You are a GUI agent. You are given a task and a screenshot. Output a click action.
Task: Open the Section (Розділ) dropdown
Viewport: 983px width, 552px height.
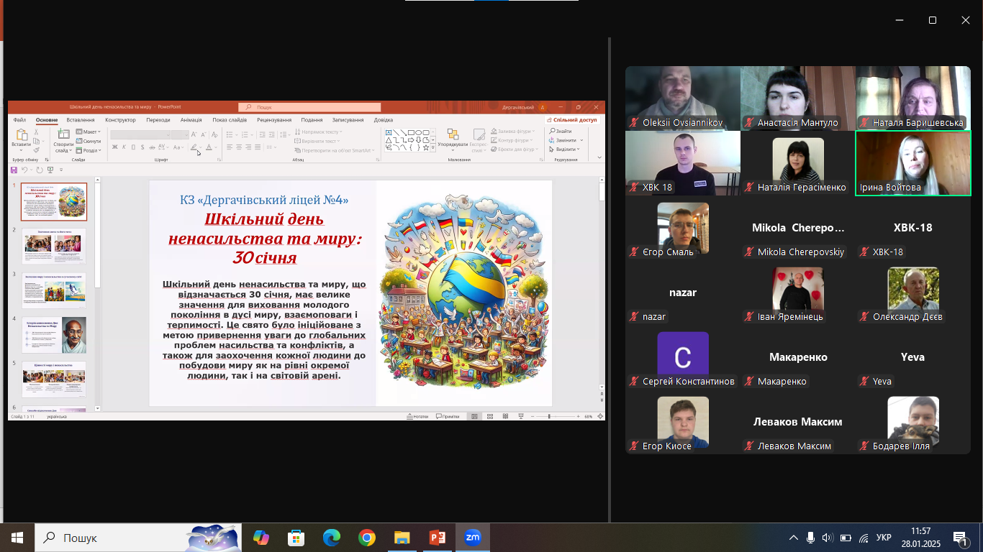[x=89, y=150]
